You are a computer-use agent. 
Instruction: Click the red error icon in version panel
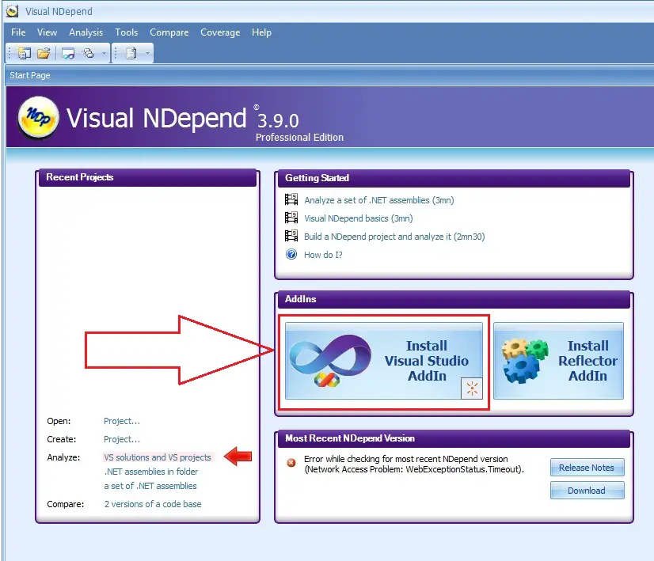pos(291,463)
